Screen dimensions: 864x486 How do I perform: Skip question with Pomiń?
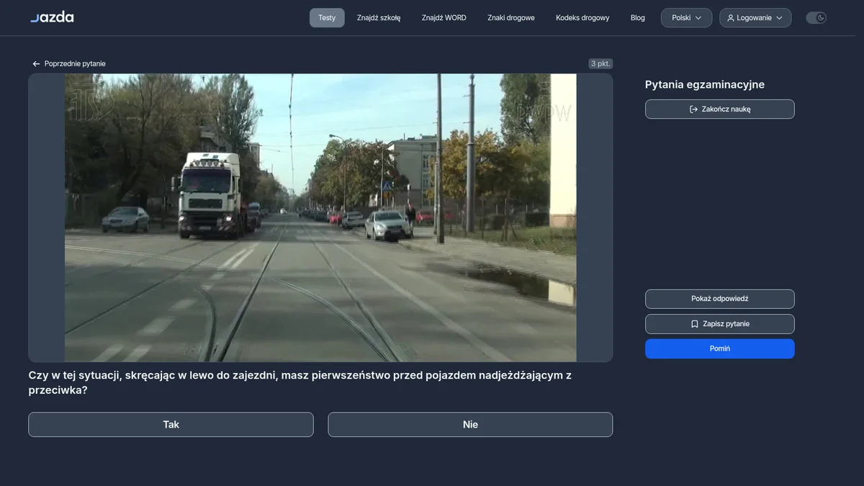[x=720, y=348]
